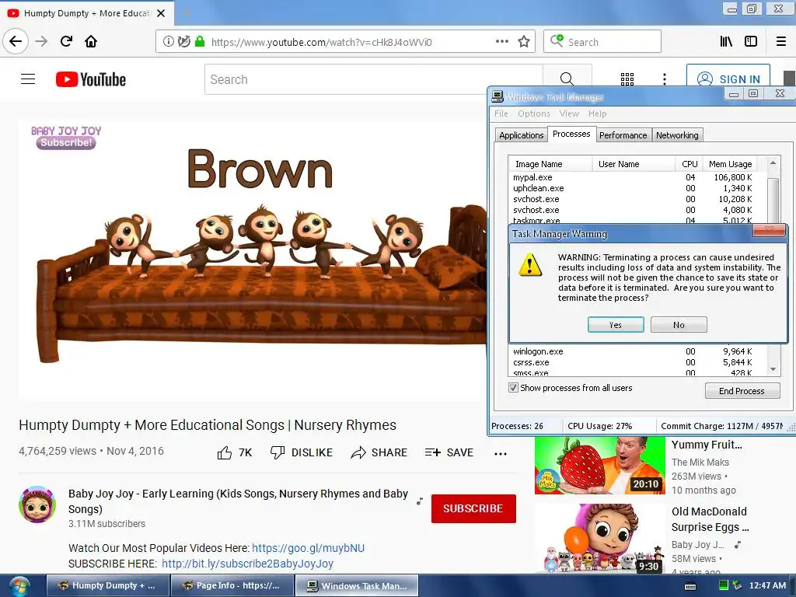Click the YouTube search magnifier button

point(567,79)
